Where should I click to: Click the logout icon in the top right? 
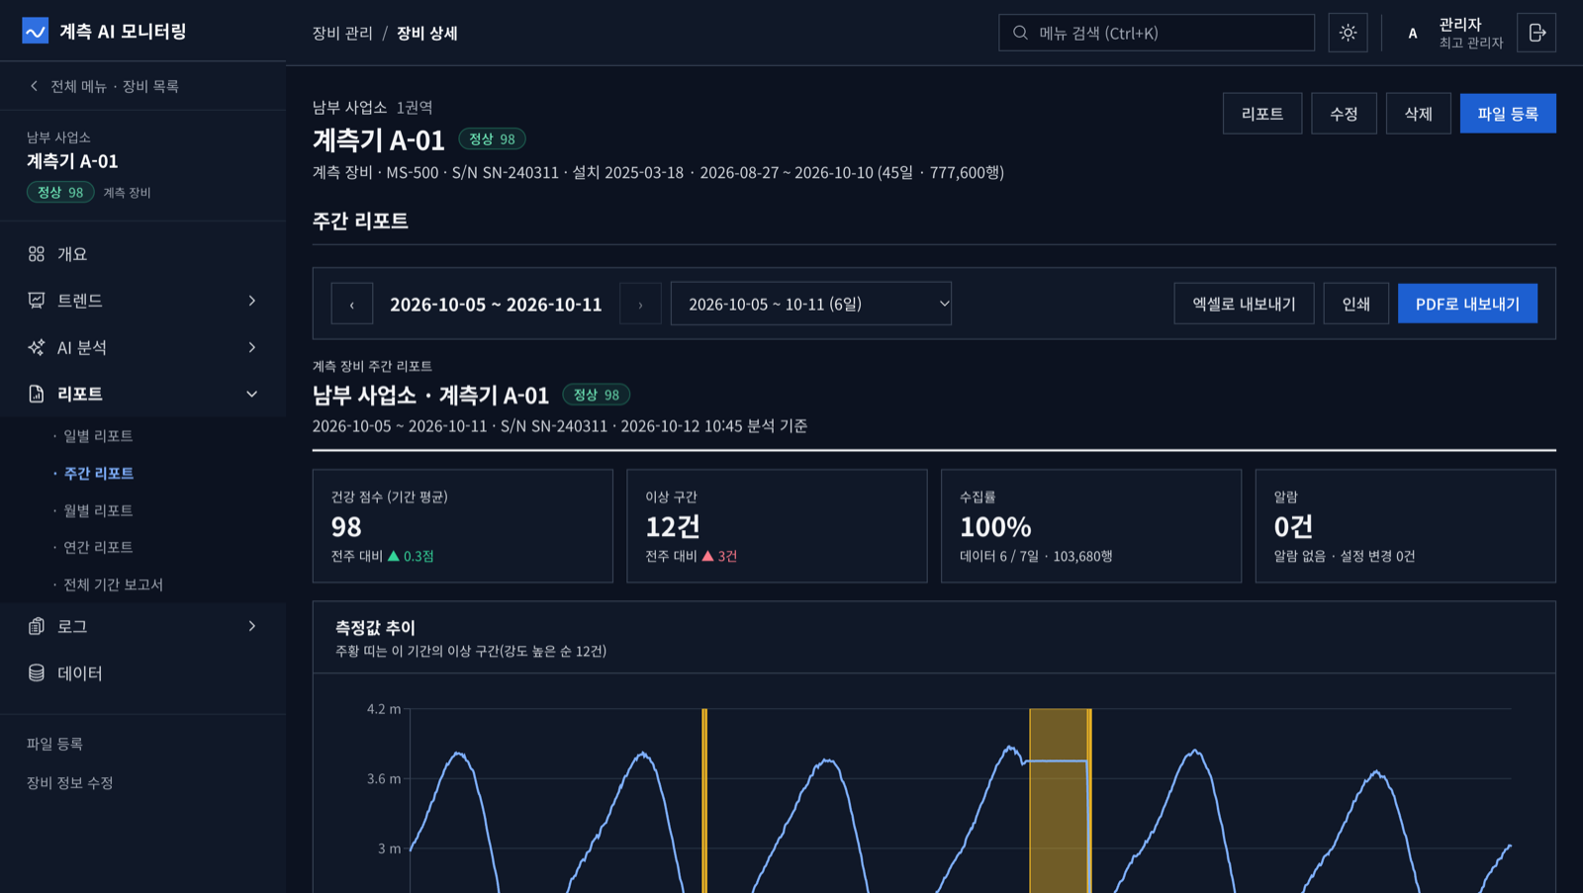click(1536, 33)
